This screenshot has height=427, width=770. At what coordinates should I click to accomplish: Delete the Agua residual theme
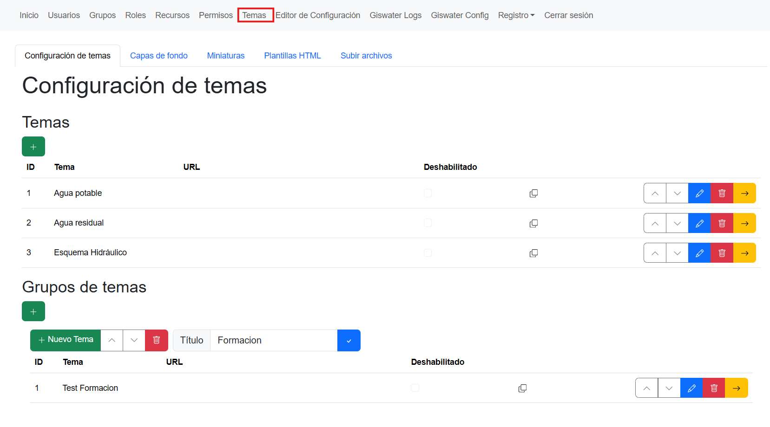click(x=722, y=223)
